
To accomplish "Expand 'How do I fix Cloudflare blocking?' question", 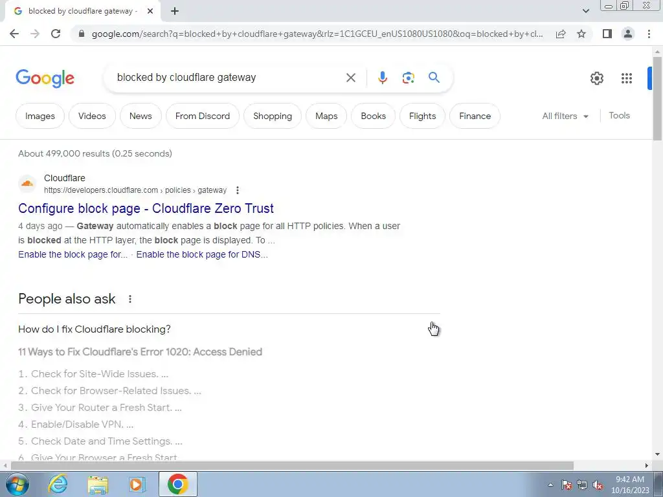I will pos(229,329).
